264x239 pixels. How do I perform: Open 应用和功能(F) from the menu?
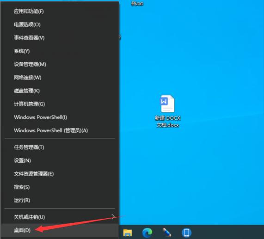tap(60, 12)
